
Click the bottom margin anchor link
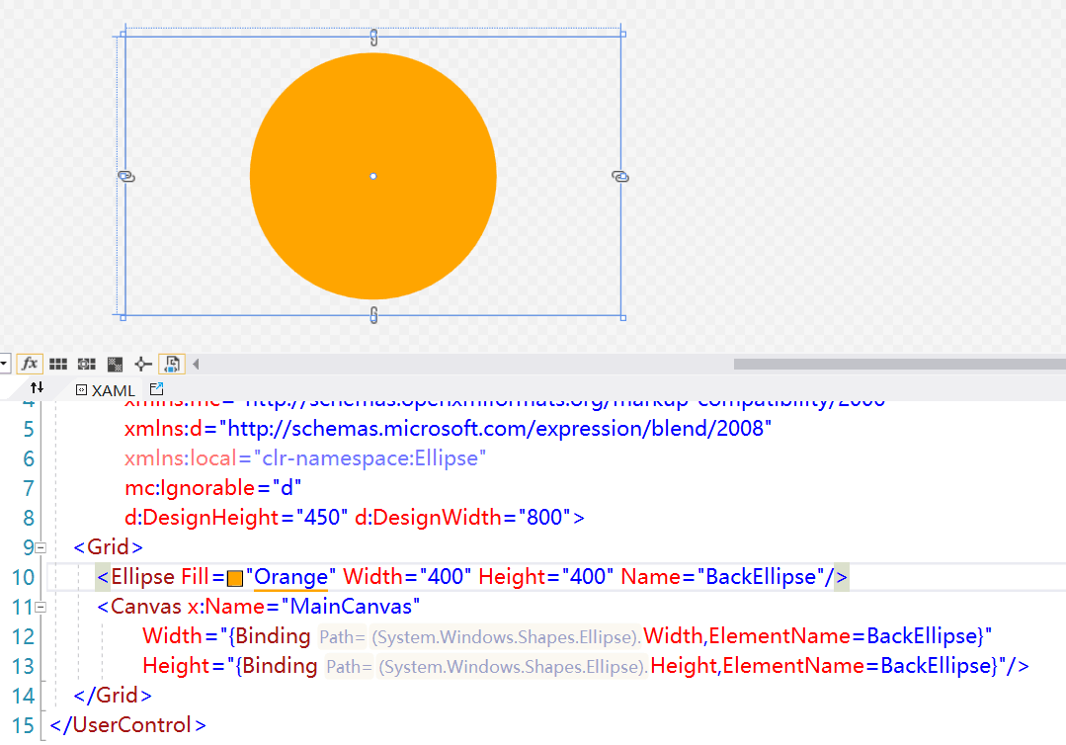click(373, 315)
